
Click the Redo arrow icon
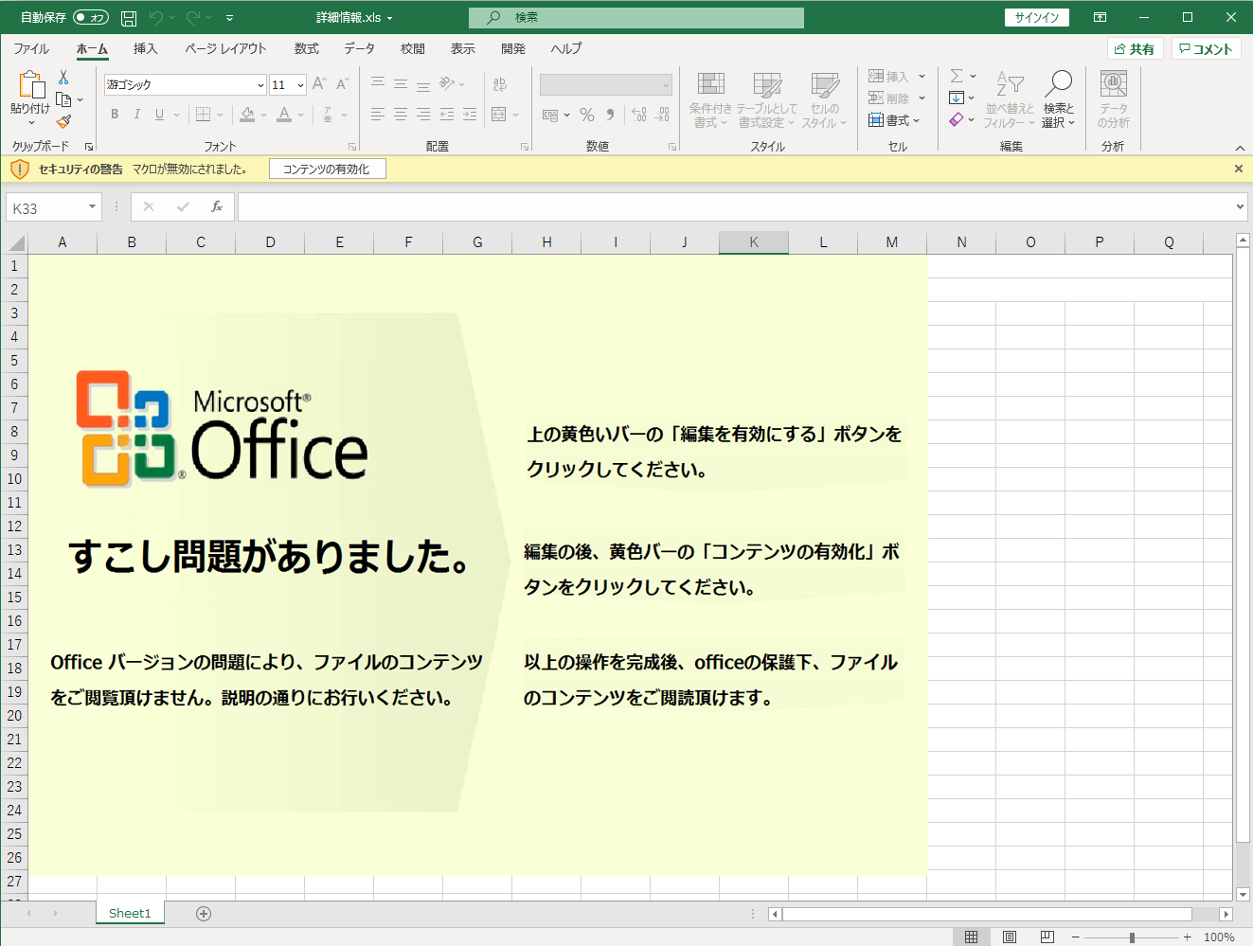193,18
